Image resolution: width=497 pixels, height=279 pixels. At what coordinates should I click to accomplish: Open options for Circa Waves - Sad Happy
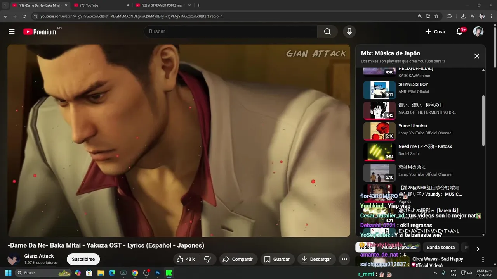click(x=483, y=260)
